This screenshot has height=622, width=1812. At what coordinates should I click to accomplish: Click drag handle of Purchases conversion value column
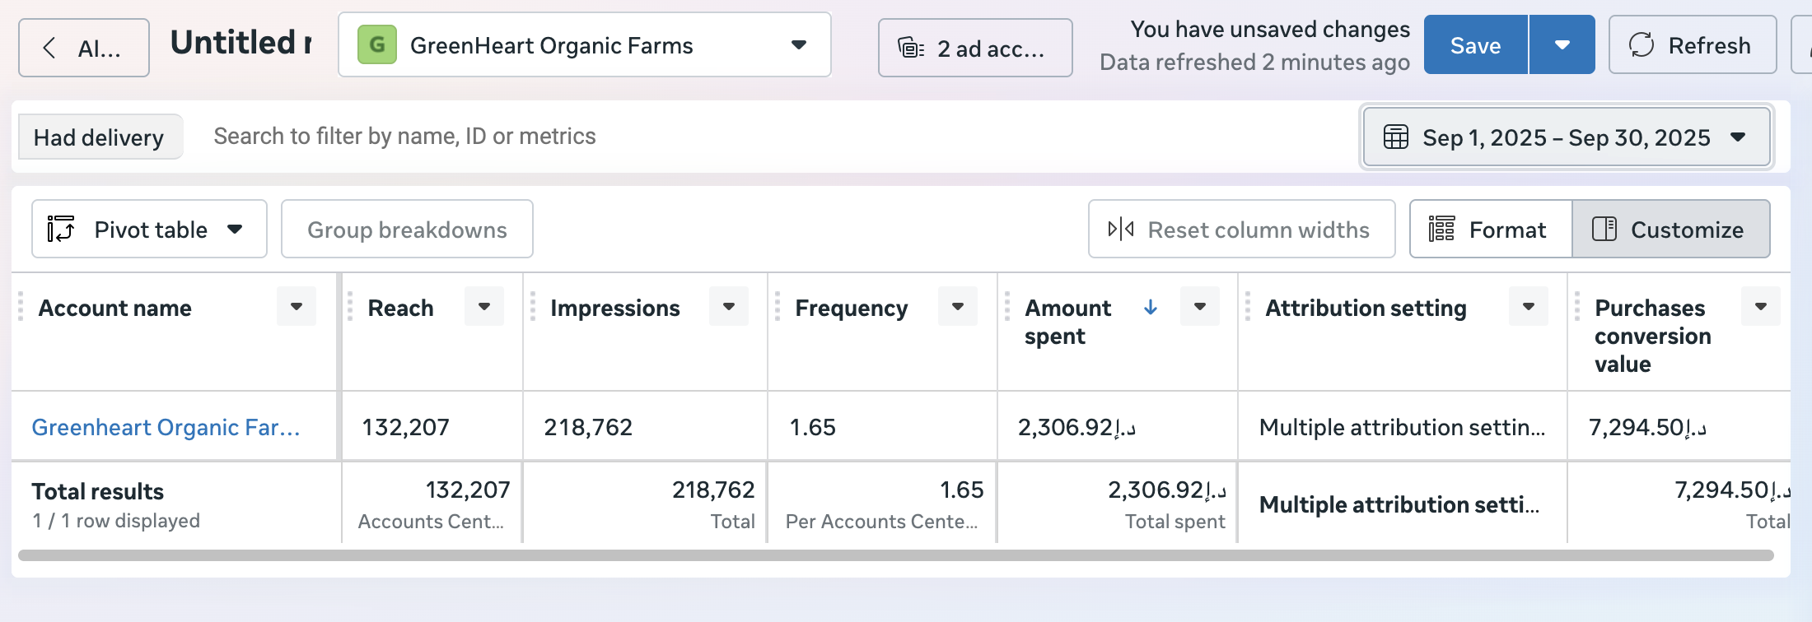coord(1577,307)
